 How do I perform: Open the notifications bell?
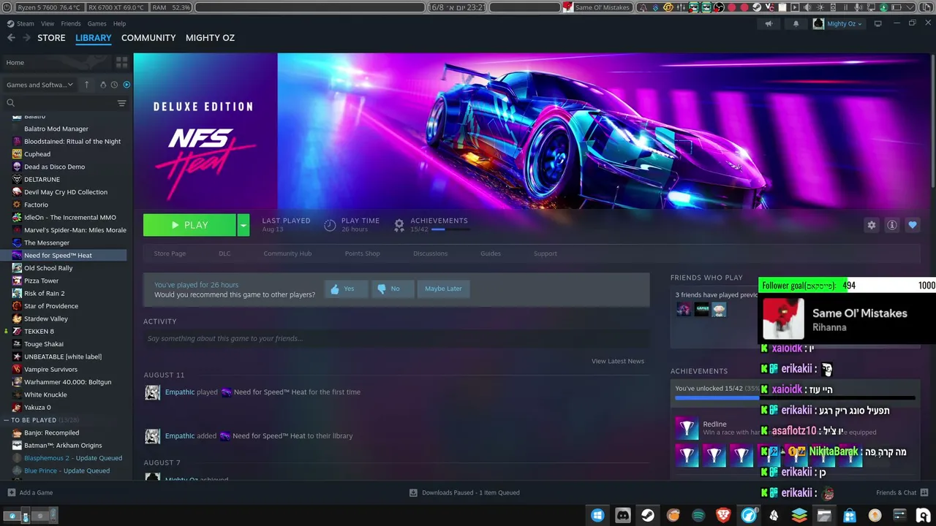(796, 23)
